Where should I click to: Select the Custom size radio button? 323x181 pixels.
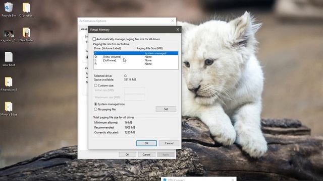click(95, 85)
